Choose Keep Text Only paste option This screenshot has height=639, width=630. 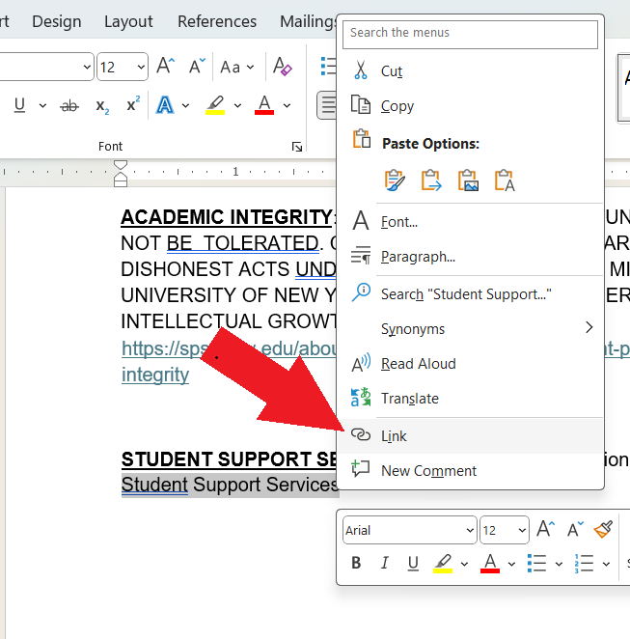[505, 181]
